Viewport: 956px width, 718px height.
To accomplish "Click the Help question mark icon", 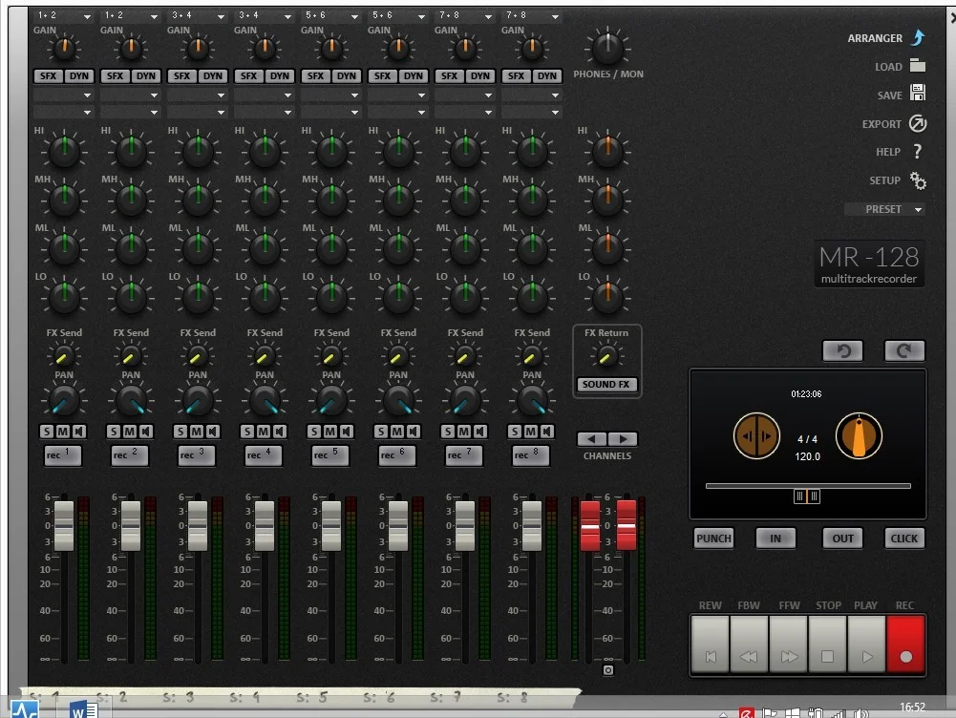I will (918, 151).
